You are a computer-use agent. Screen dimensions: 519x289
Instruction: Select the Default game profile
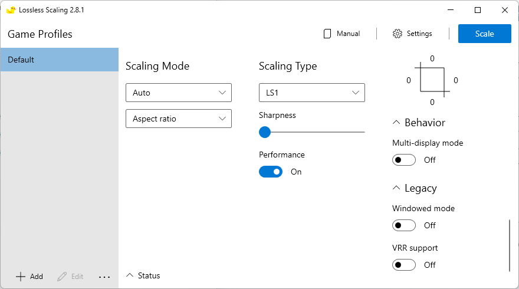click(x=59, y=60)
